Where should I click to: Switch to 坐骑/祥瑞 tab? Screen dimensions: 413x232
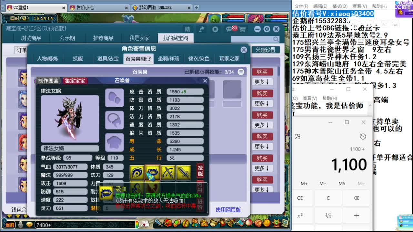click(168, 59)
